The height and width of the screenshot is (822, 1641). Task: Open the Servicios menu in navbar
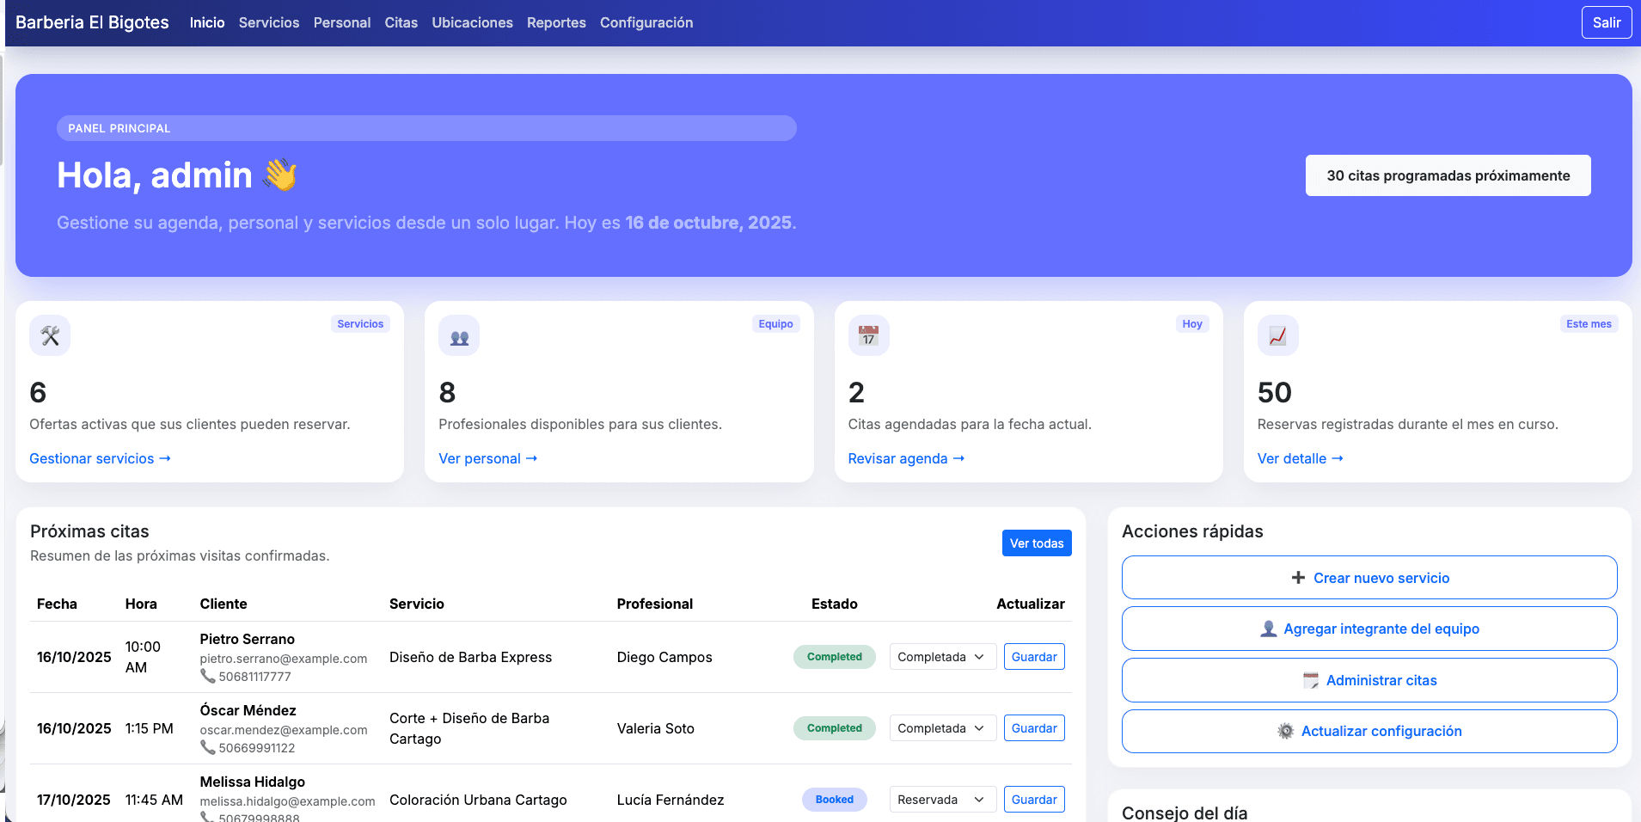269,22
